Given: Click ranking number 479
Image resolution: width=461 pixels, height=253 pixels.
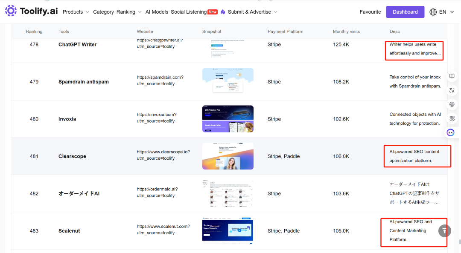Looking at the screenshot, I should click(34, 82).
